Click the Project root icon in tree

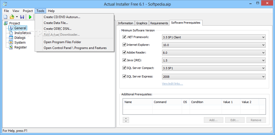[6, 23]
